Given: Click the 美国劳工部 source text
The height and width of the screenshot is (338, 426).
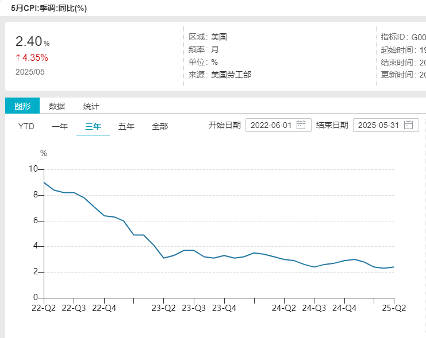Looking at the screenshot, I should pyautogui.click(x=231, y=75).
